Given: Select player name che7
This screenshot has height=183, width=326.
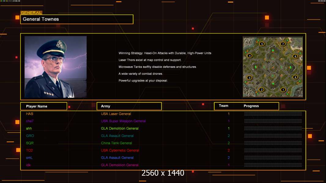Looking at the screenshot, I should click(30, 121).
